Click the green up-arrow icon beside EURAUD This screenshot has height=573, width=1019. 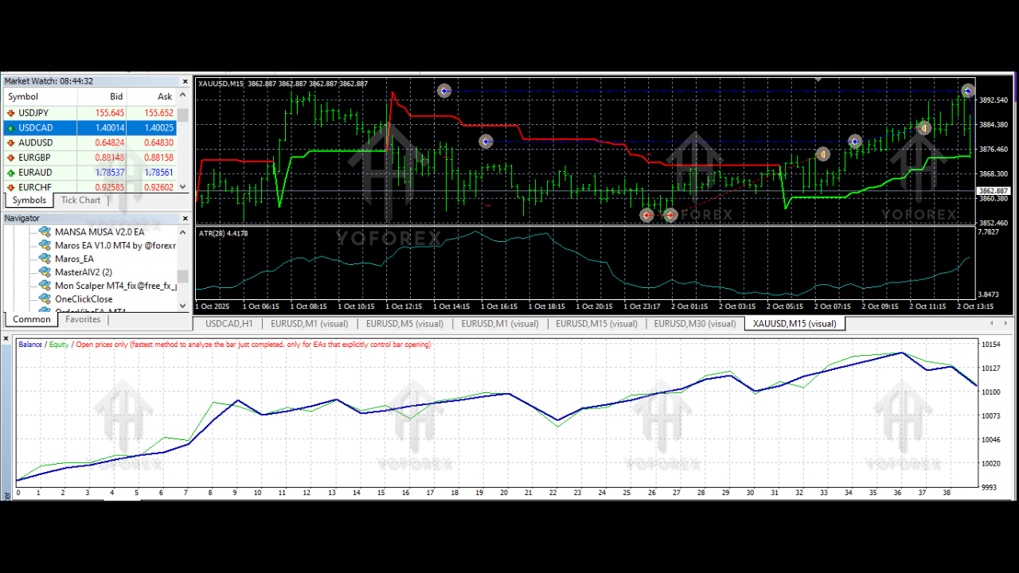tap(10, 172)
